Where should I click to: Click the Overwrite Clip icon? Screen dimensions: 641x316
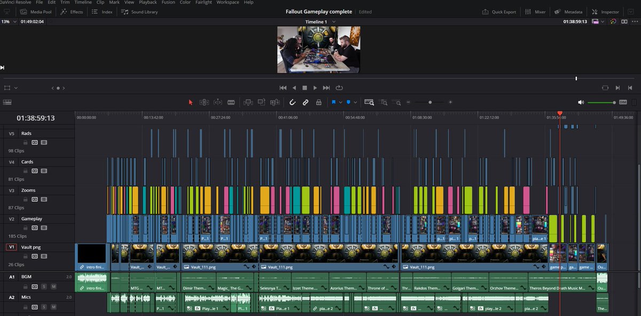262,102
